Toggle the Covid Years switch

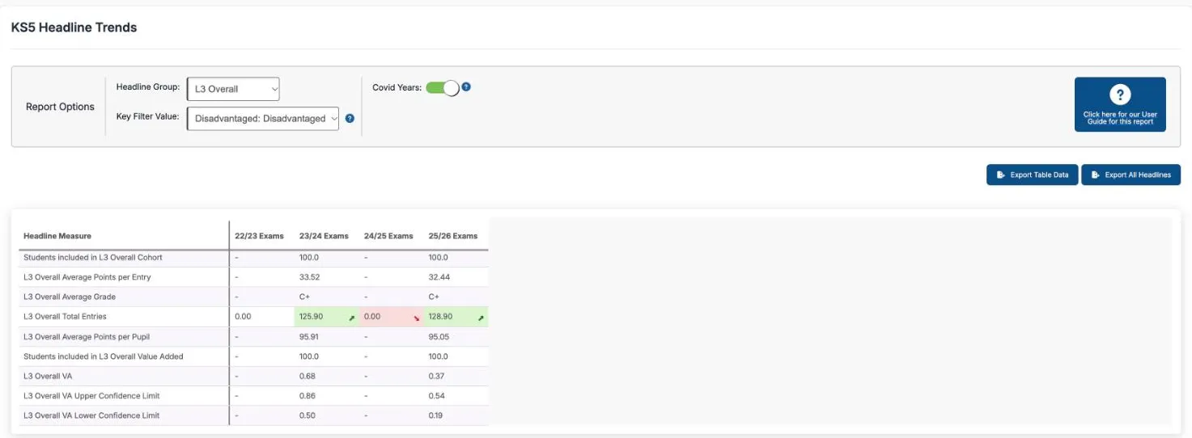(x=442, y=87)
